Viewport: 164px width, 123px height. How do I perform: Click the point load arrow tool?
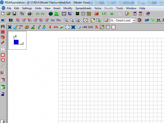50,27
